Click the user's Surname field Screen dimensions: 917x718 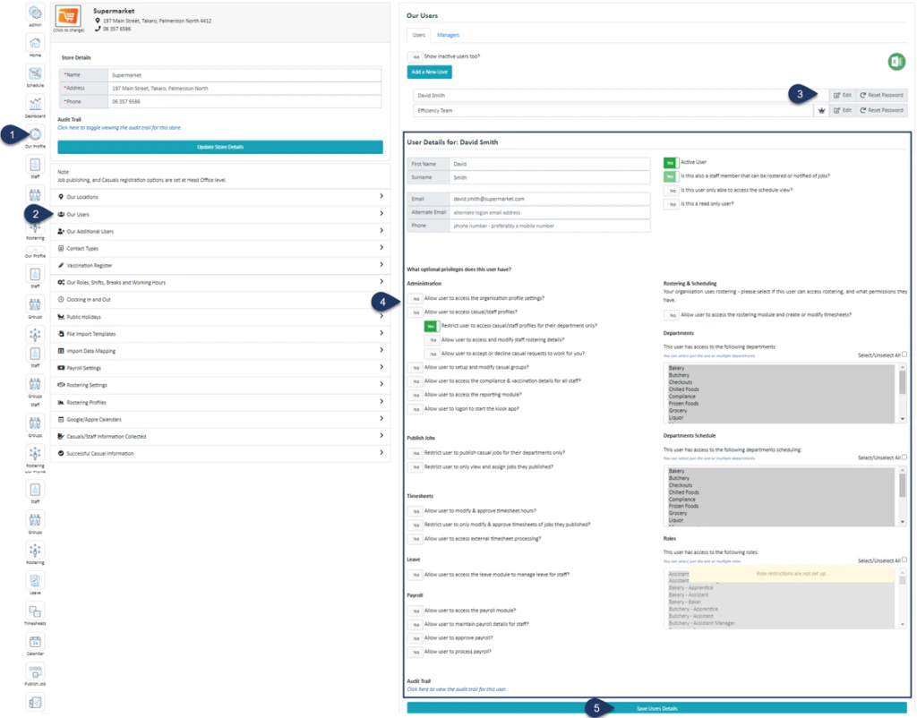pyautogui.click(x=550, y=177)
